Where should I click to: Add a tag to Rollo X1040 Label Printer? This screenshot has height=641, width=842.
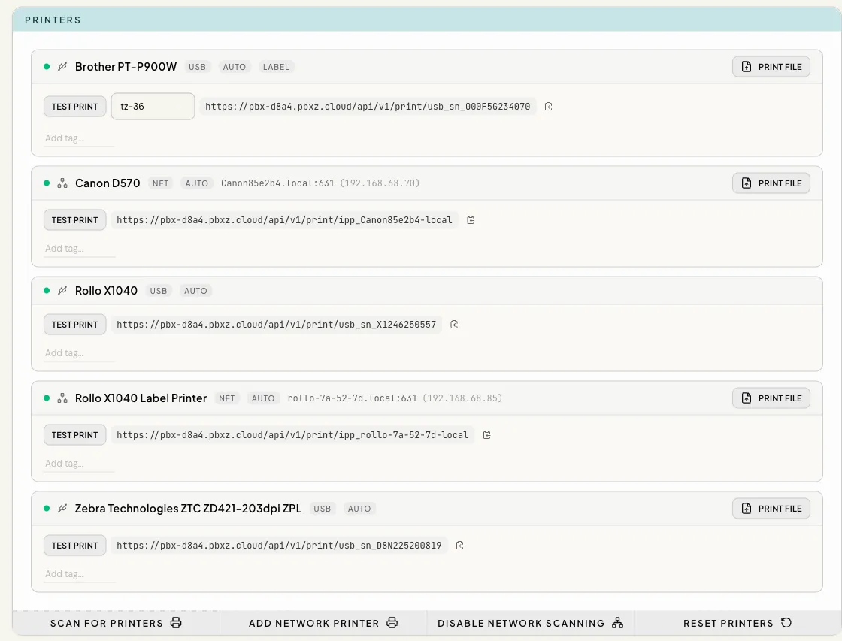[x=80, y=464]
